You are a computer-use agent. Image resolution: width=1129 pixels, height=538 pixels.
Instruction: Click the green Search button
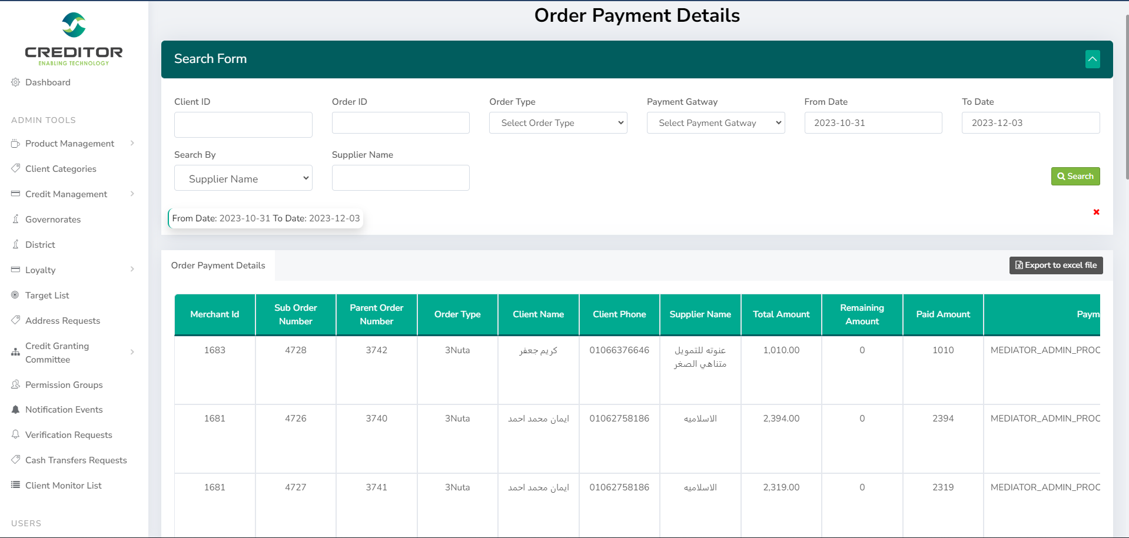click(1075, 176)
